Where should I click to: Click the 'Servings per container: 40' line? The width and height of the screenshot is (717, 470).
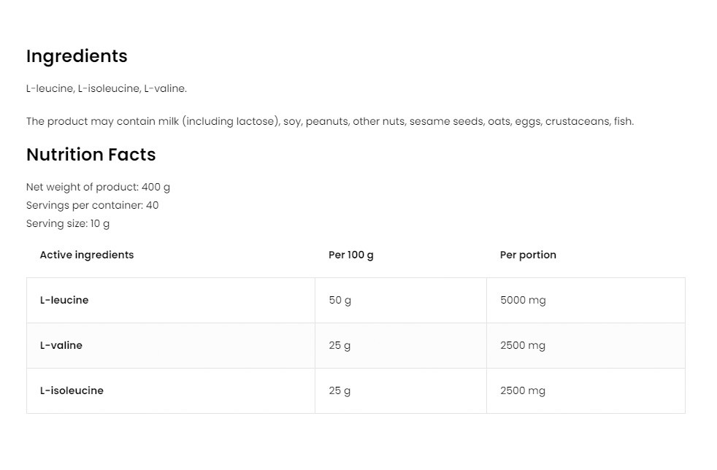tap(92, 205)
